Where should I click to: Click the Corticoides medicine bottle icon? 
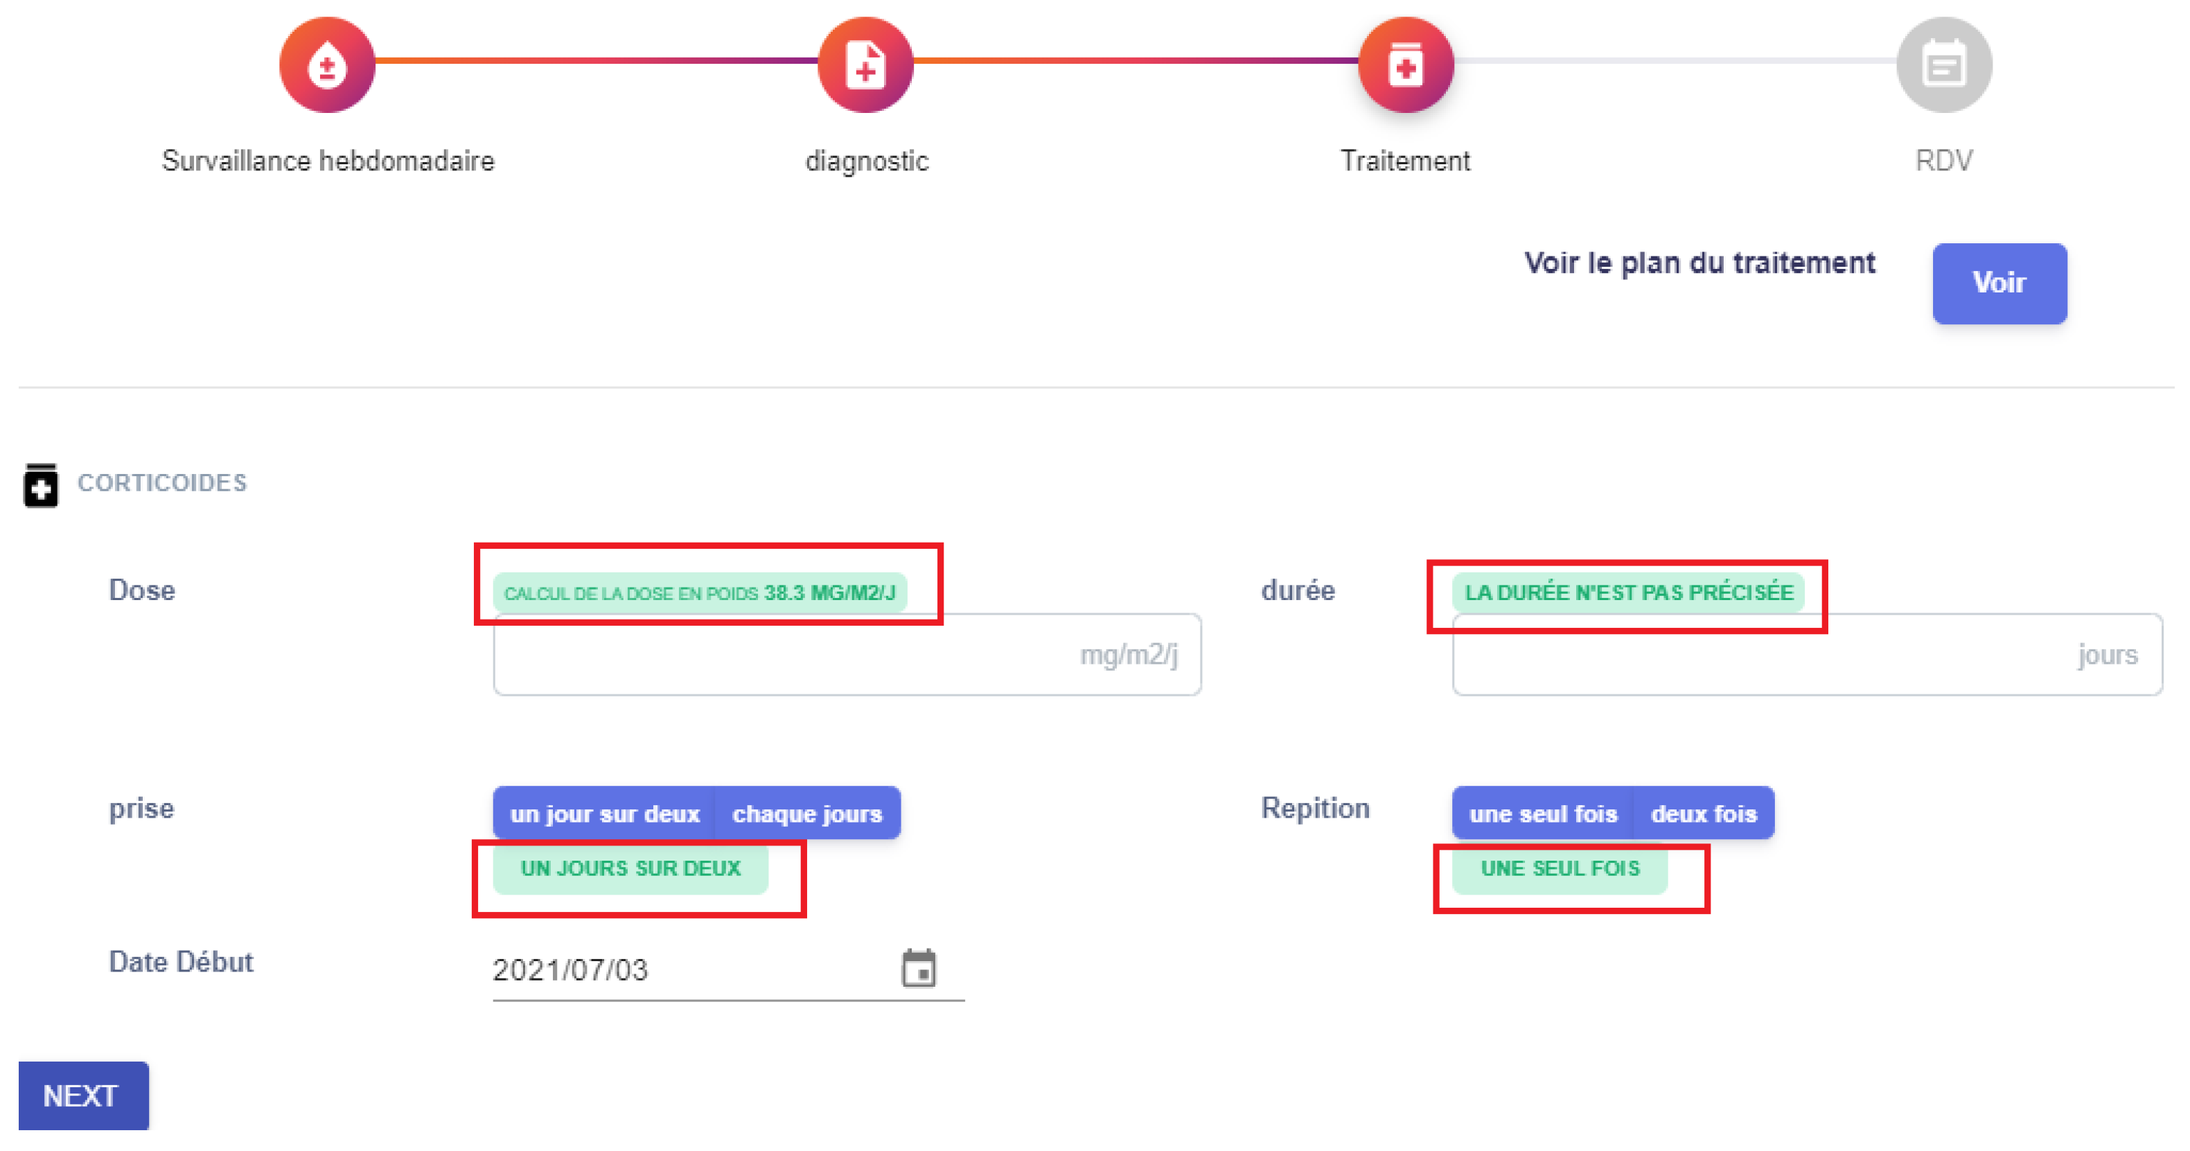(x=41, y=485)
